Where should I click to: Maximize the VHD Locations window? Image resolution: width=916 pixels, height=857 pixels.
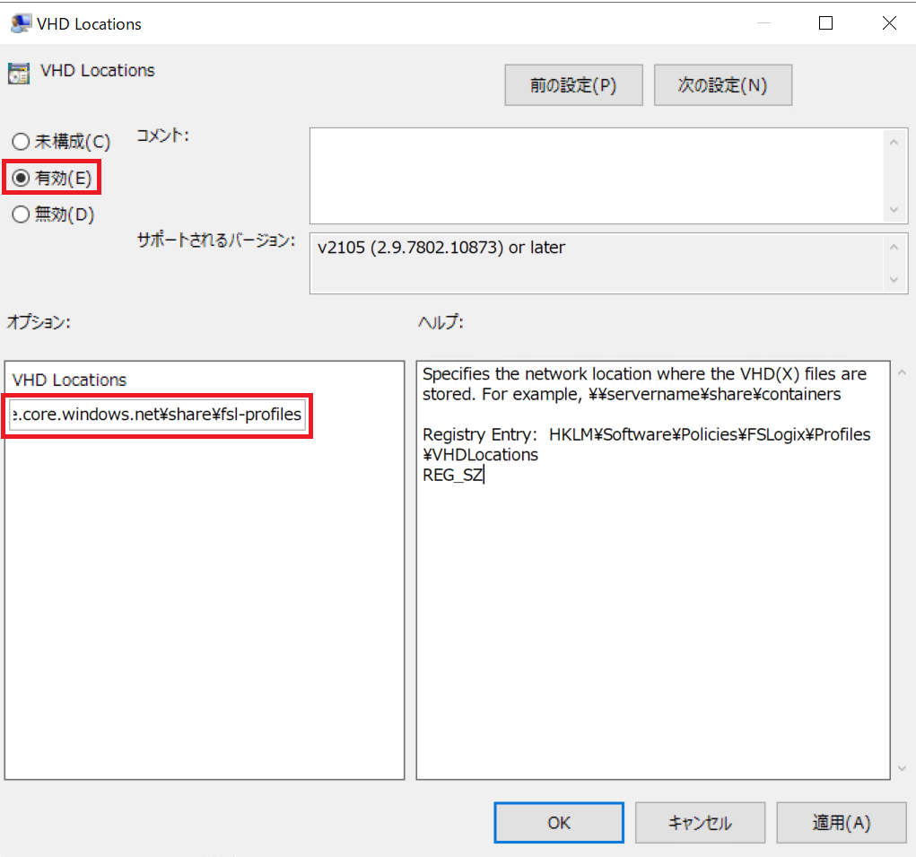point(825,23)
